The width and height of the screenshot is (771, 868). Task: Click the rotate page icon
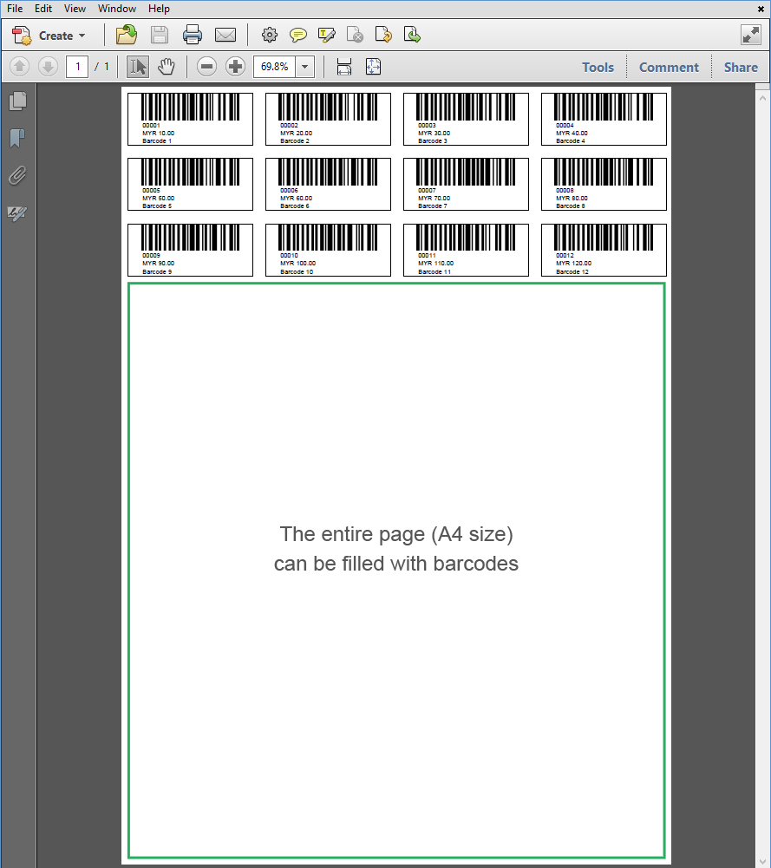pos(383,35)
